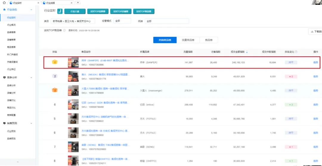Click the 亿田 D2ZK product thumbnail
The image size is (322, 166).
click(73, 105)
